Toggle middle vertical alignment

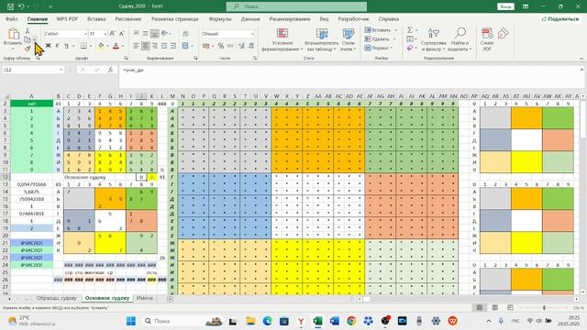pyautogui.click(x=145, y=34)
